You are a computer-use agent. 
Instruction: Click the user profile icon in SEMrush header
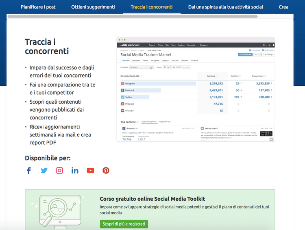click(274, 45)
